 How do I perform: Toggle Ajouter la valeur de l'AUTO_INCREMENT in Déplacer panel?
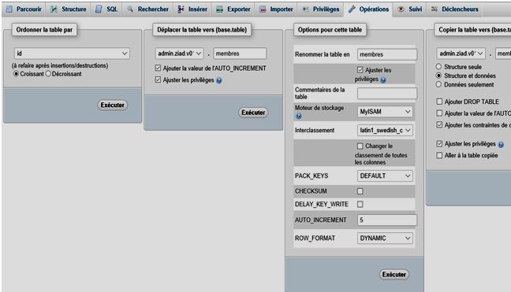click(158, 68)
